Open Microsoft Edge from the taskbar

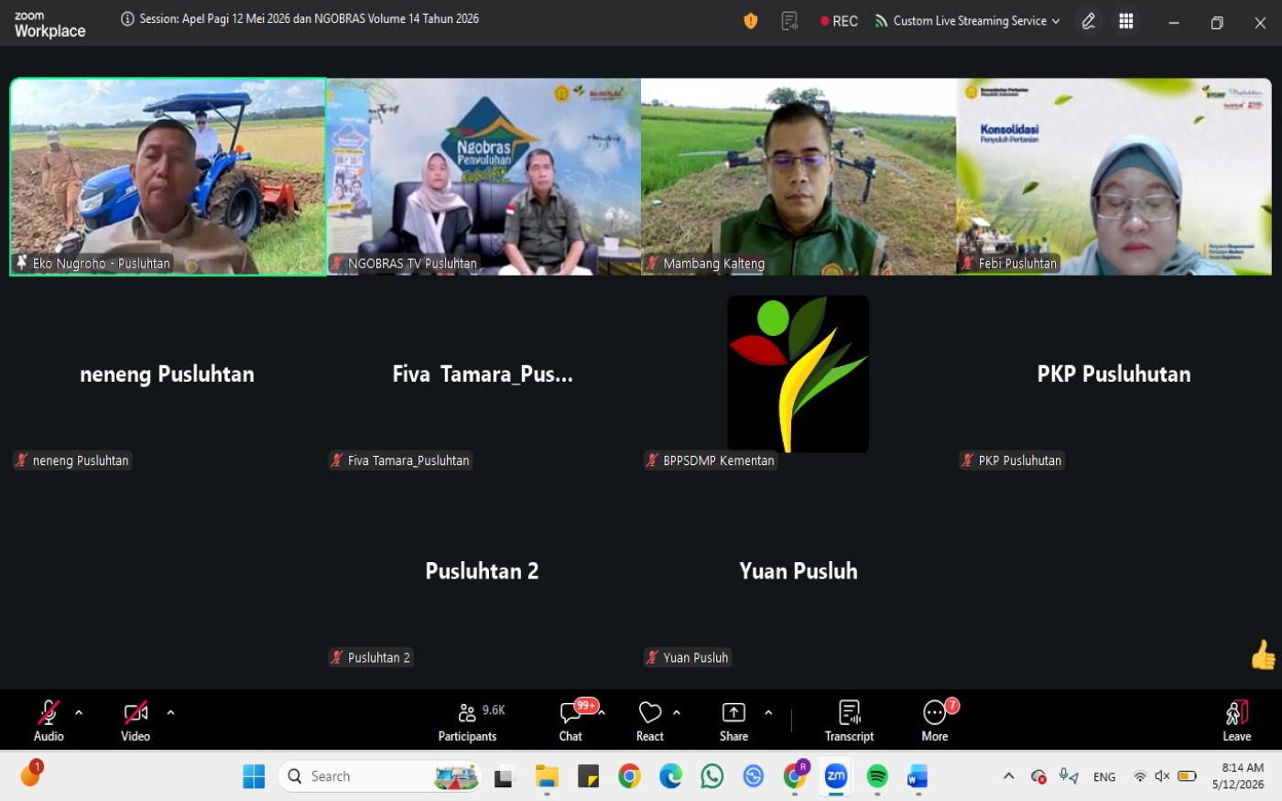tap(671, 776)
